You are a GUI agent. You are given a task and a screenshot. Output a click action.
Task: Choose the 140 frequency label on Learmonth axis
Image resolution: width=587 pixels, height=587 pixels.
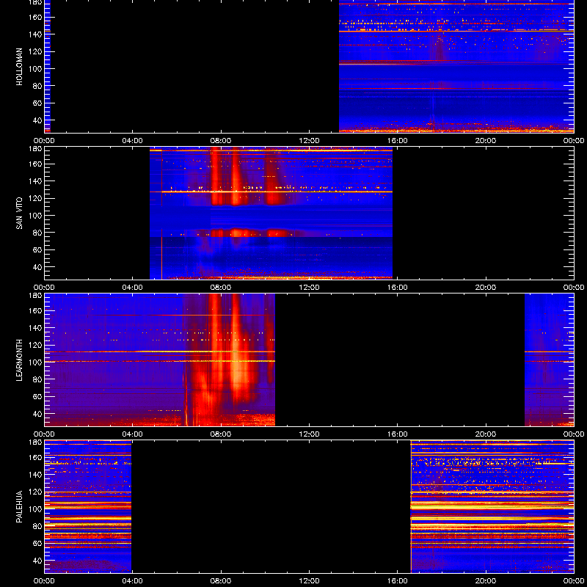[x=37, y=328]
